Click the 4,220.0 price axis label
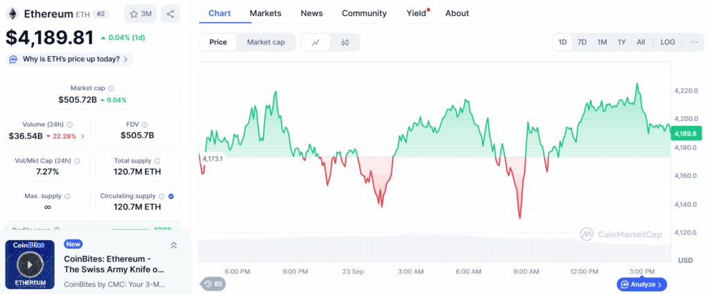 click(686, 91)
